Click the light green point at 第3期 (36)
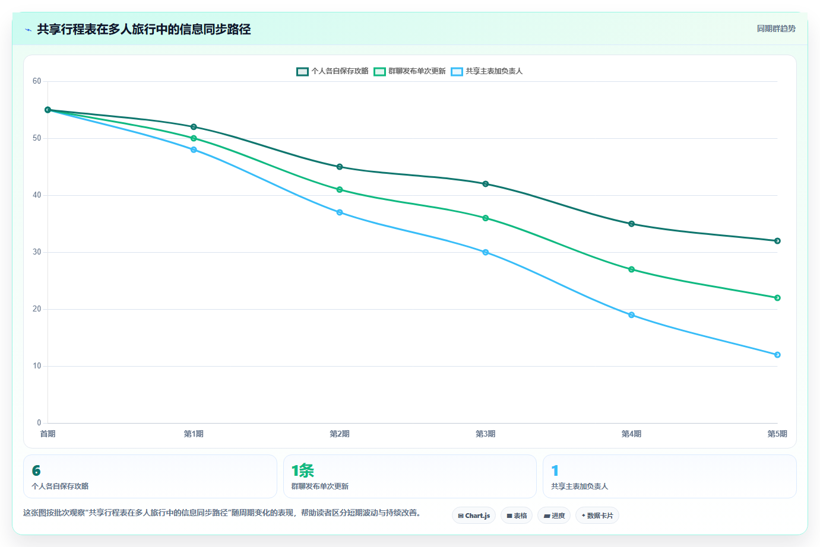Viewport: 820px width, 547px height. 486,218
